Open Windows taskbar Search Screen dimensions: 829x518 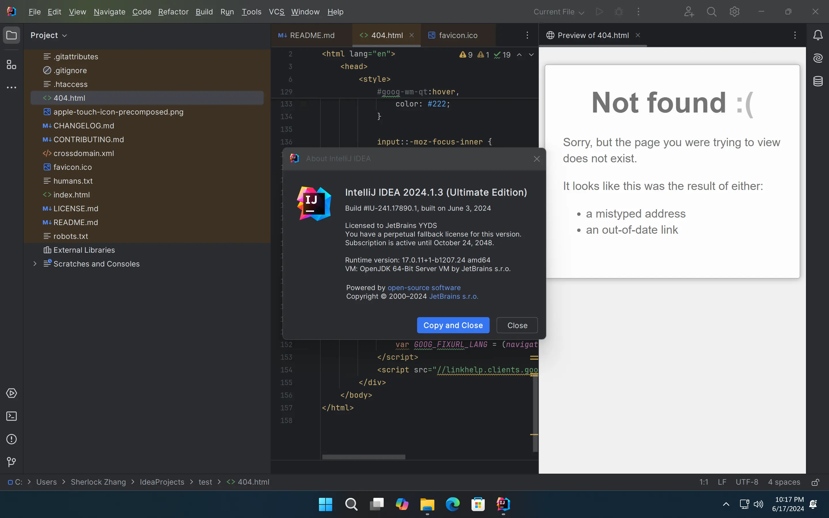pyautogui.click(x=351, y=504)
